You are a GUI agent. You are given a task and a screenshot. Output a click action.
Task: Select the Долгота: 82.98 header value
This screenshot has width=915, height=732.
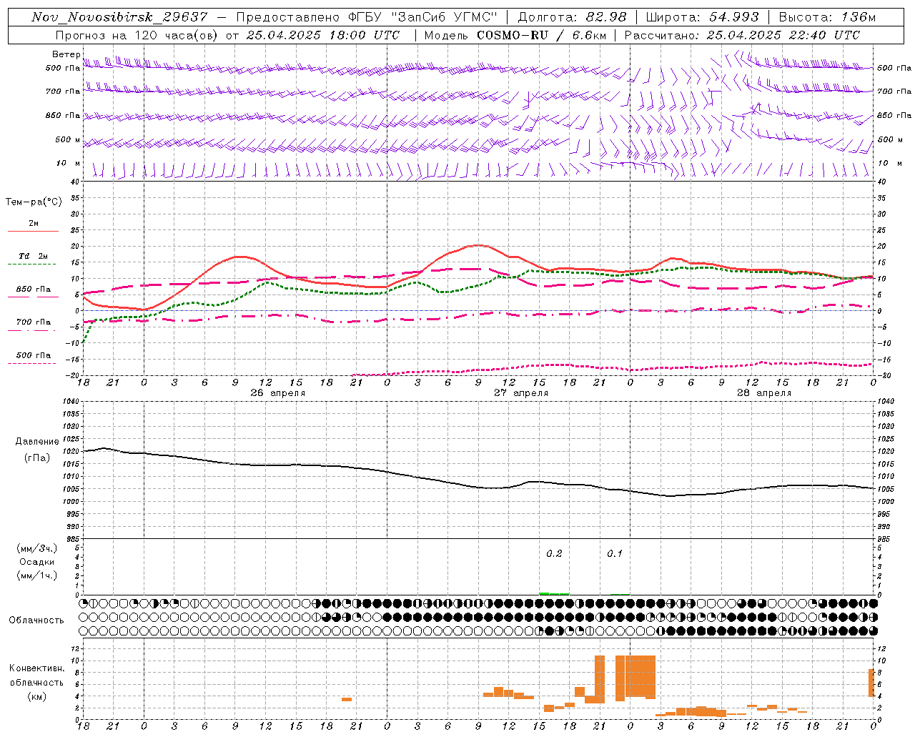[x=572, y=17]
